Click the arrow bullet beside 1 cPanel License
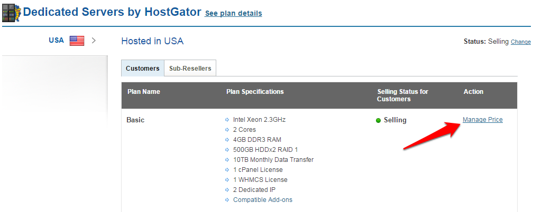Image resolution: width=542 pixels, height=212 pixels. coord(227,170)
